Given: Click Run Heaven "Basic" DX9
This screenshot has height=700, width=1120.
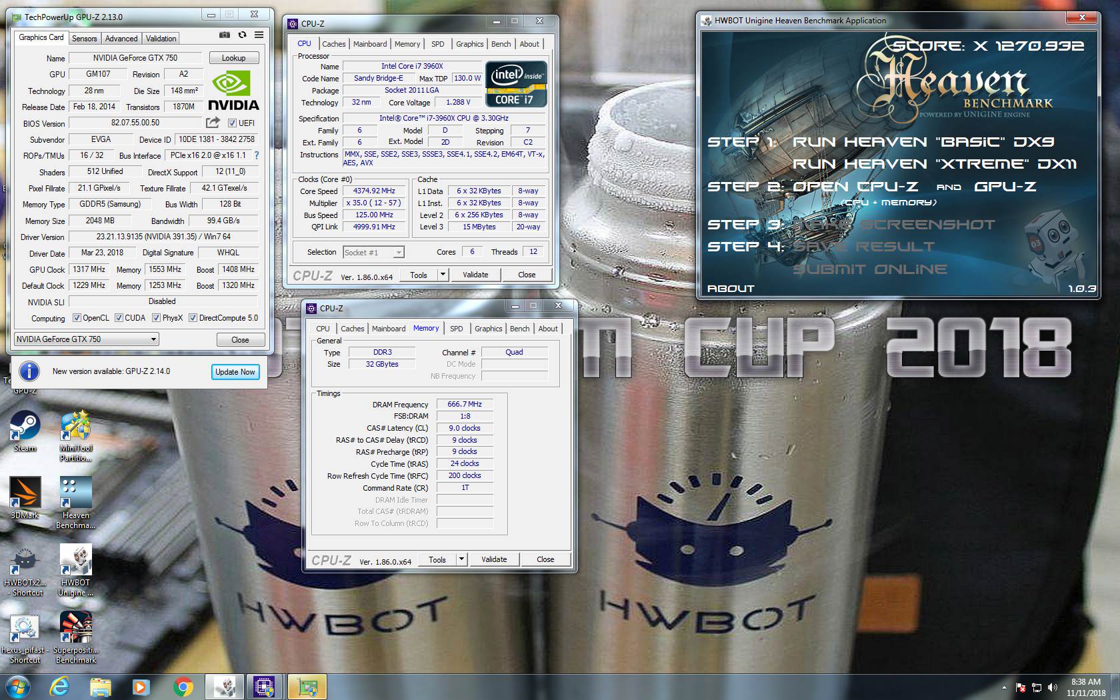Looking at the screenshot, I should pyautogui.click(x=923, y=142).
